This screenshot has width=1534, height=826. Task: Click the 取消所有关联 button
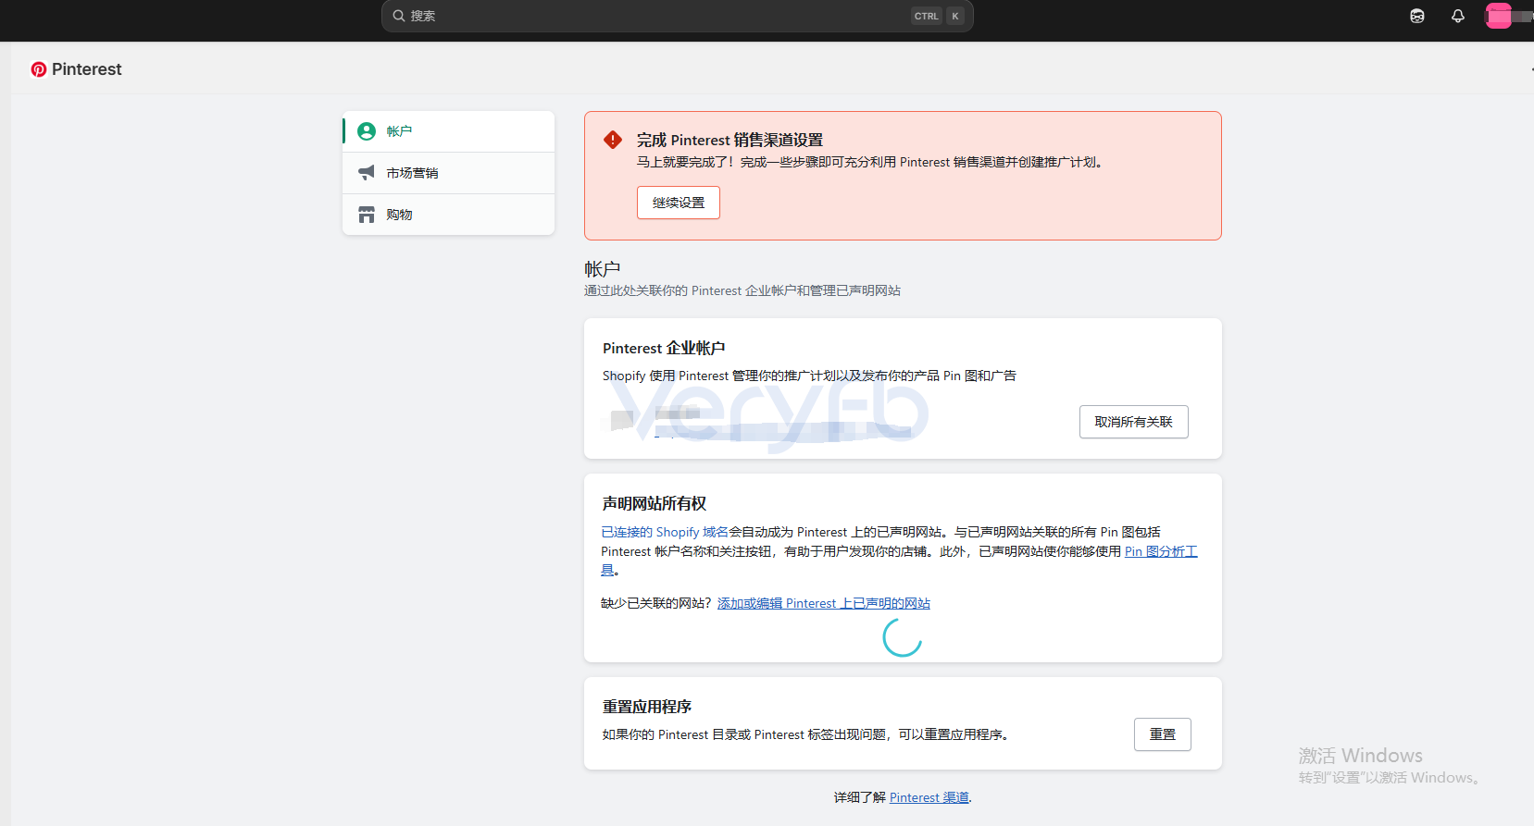coord(1134,422)
